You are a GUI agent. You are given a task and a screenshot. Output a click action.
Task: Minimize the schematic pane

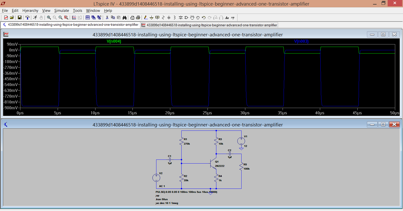[x=372, y=124]
